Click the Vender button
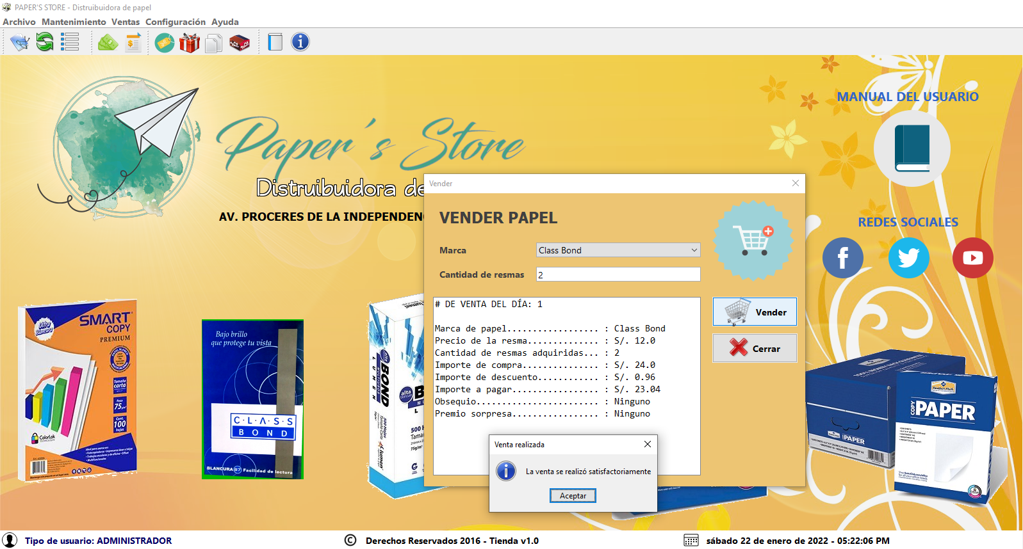 click(x=755, y=312)
